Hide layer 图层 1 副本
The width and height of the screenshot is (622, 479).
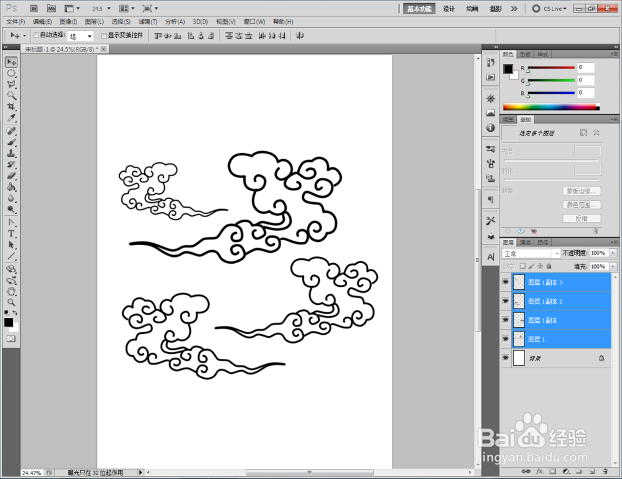(x=505, y=320)
